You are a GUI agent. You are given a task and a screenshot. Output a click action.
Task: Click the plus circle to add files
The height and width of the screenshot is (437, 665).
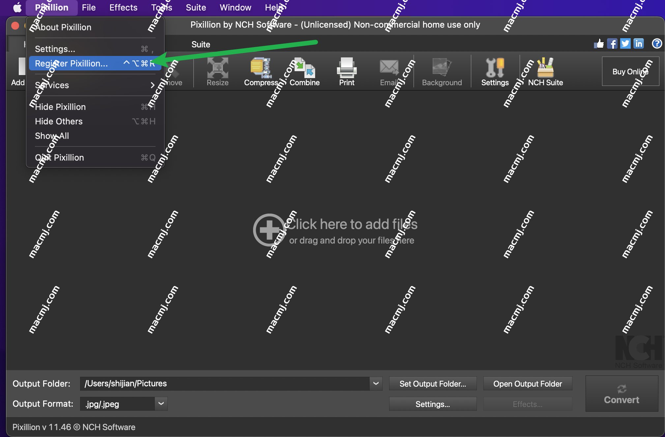tap(269, 230)
